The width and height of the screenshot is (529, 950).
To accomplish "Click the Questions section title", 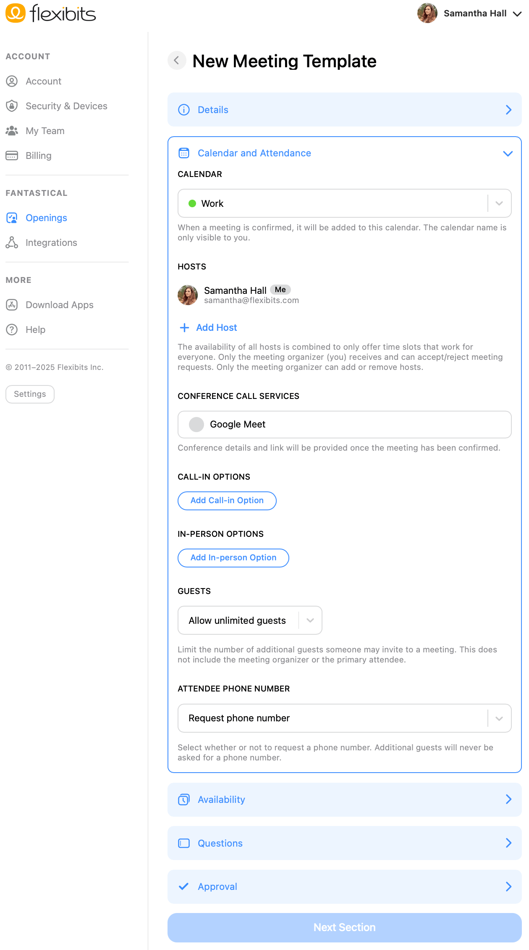I will [x=220, y=843].
